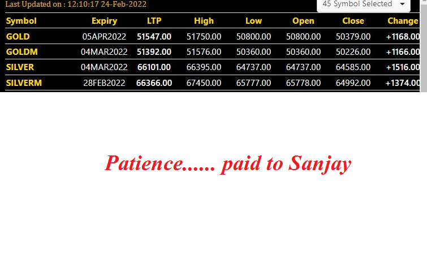Image resolution: width=427 pixels, height=260 pixels.
Task: Click SILVERM close value 64992.00
Action: [353, 83]
